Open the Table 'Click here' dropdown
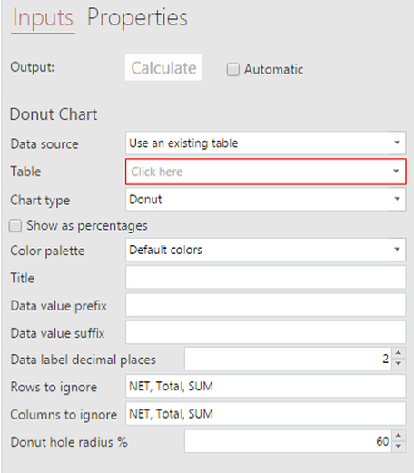 (266, 172)
